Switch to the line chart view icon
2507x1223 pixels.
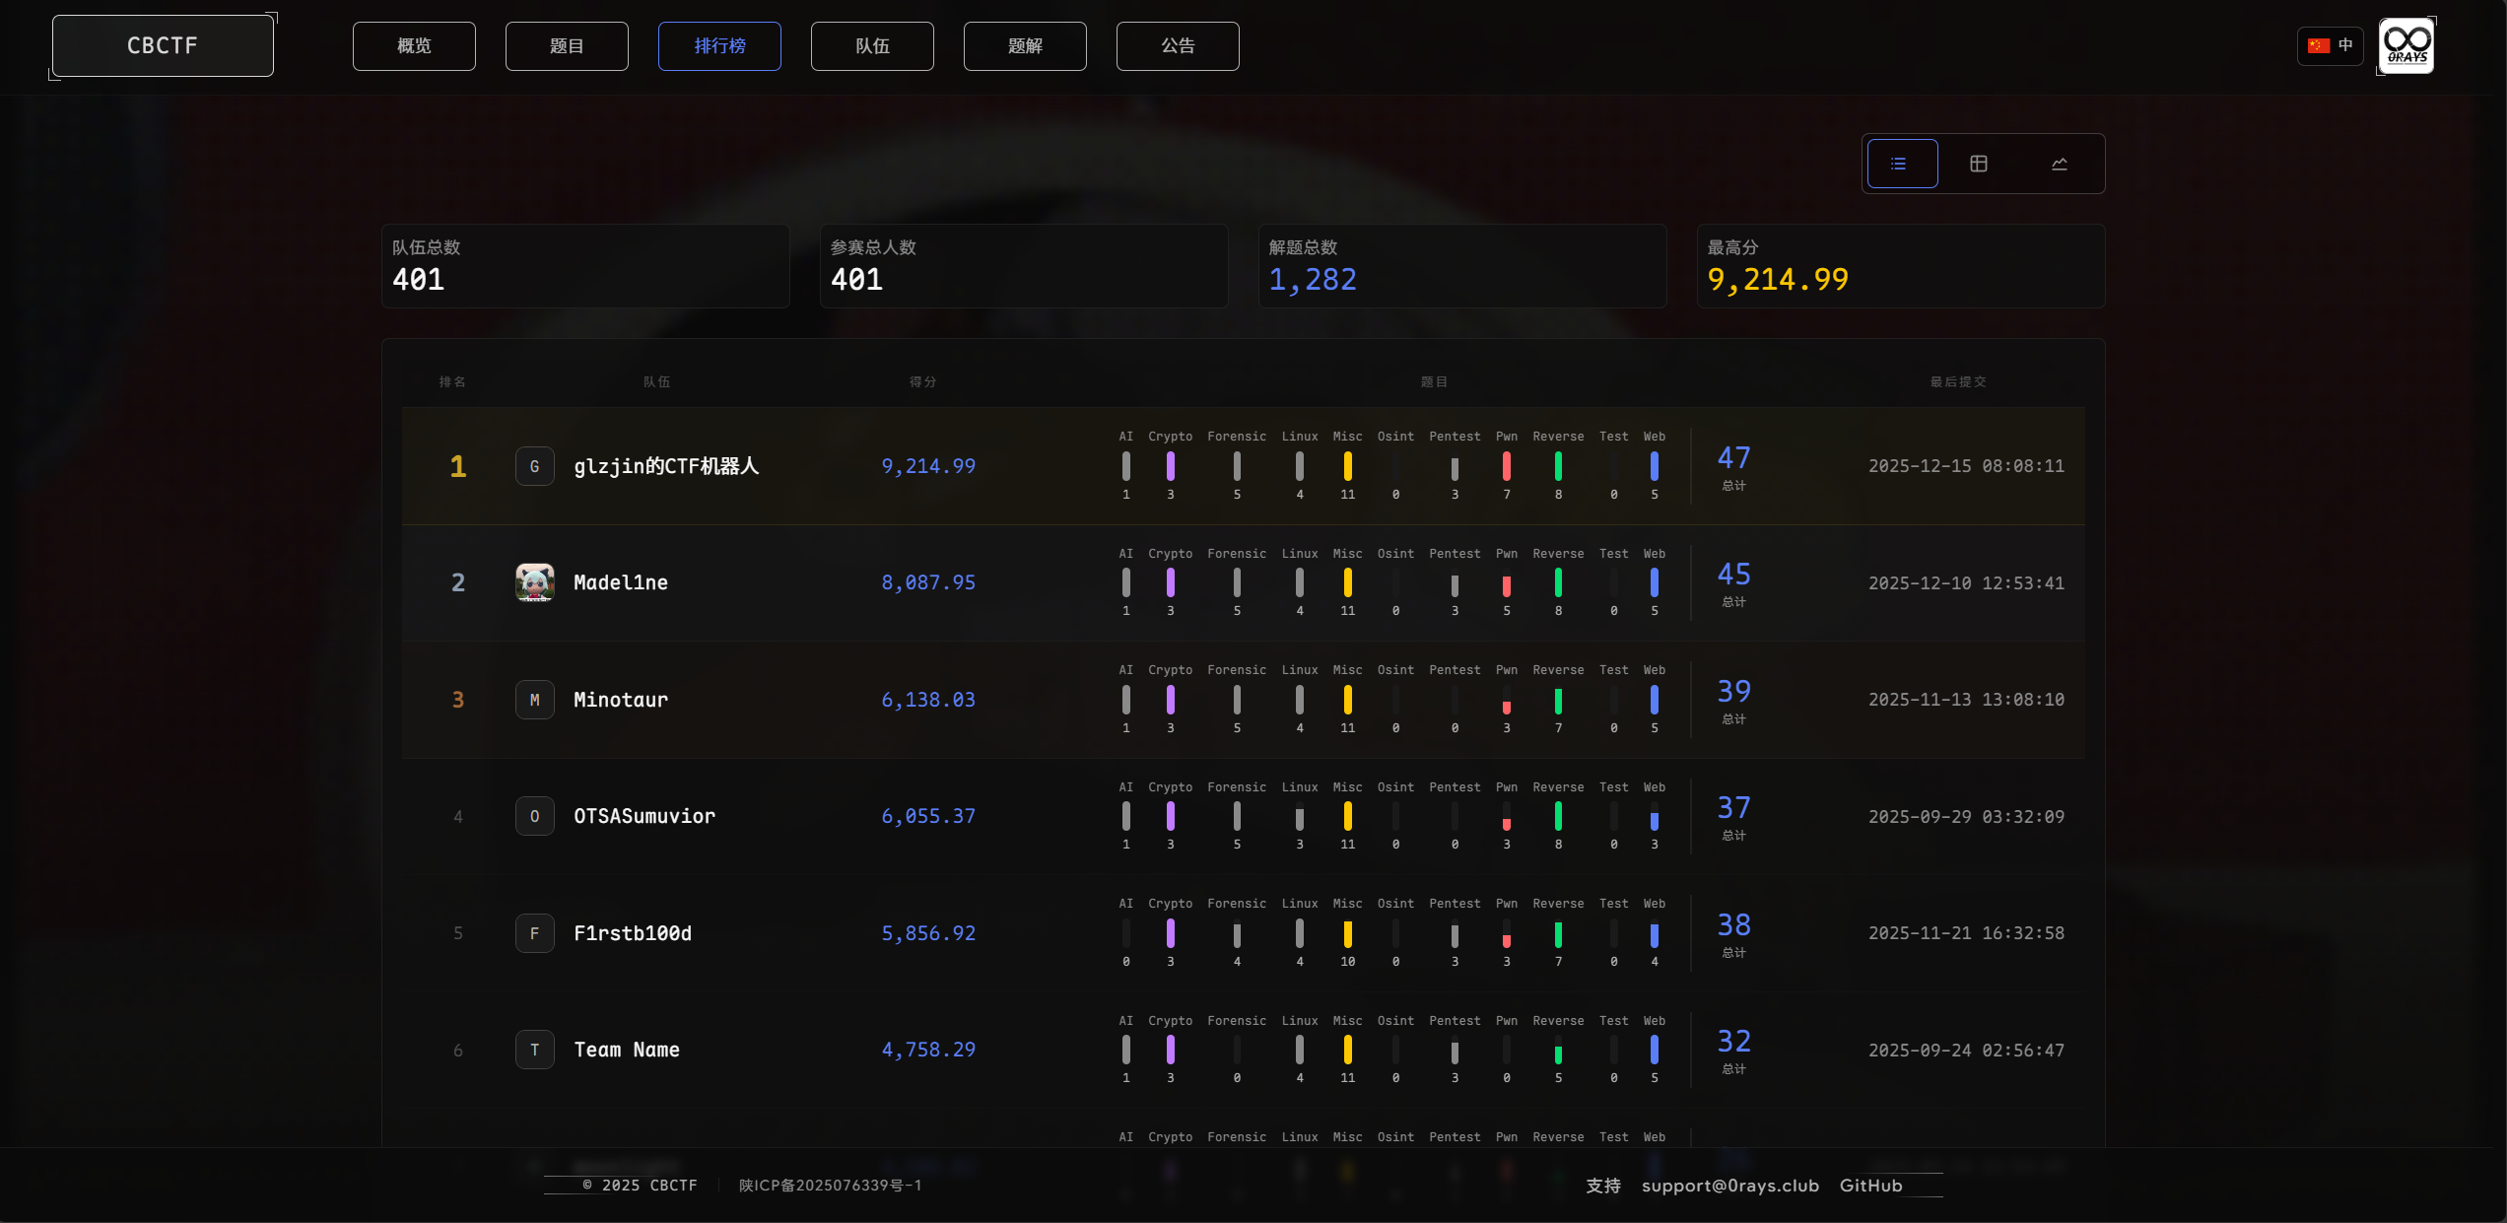2060,164
